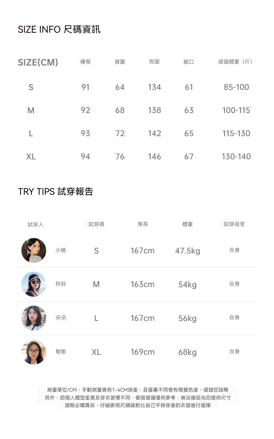Click the tester name 敏敏
Viewport: 274px width, 439px height.
click(x=61, y=351)
